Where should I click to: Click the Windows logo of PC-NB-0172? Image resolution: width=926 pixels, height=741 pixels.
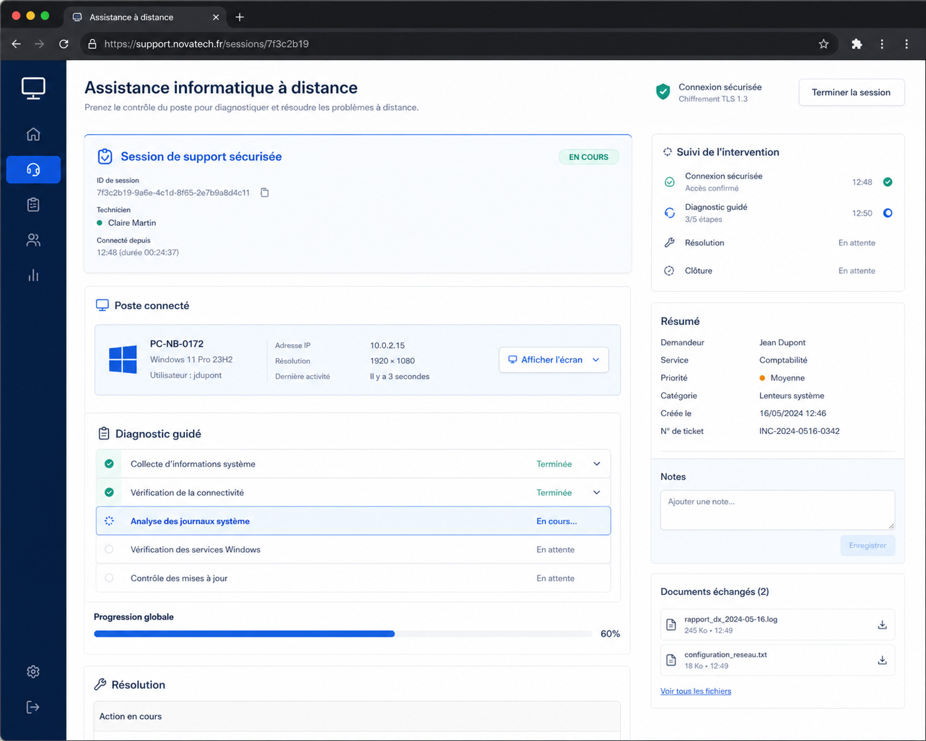pos(123,359)
